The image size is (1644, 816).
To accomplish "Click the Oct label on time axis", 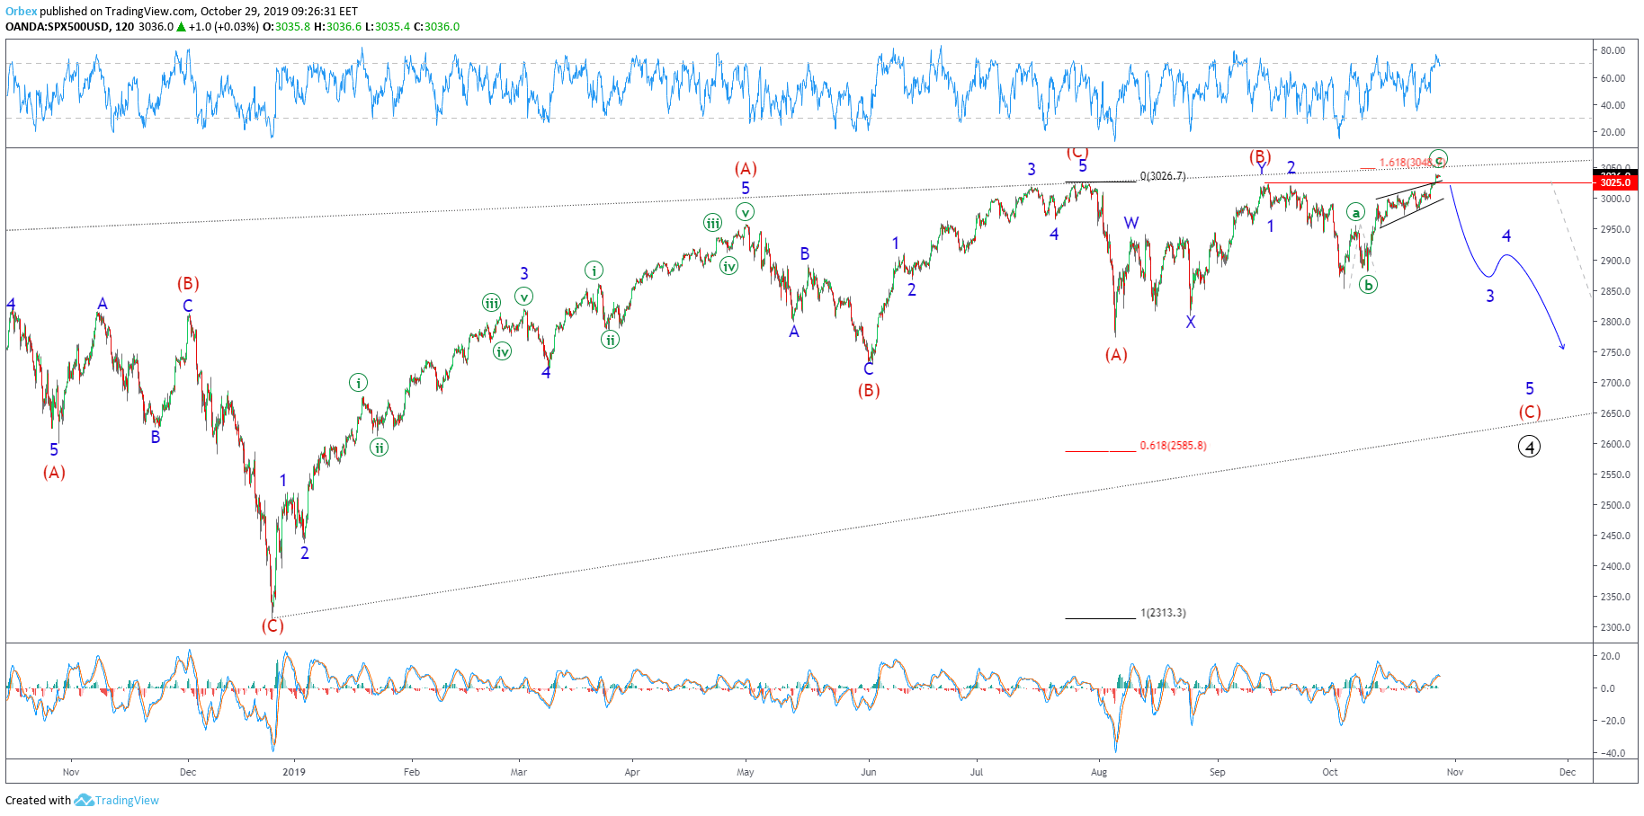I will (x=1330, y=772).
